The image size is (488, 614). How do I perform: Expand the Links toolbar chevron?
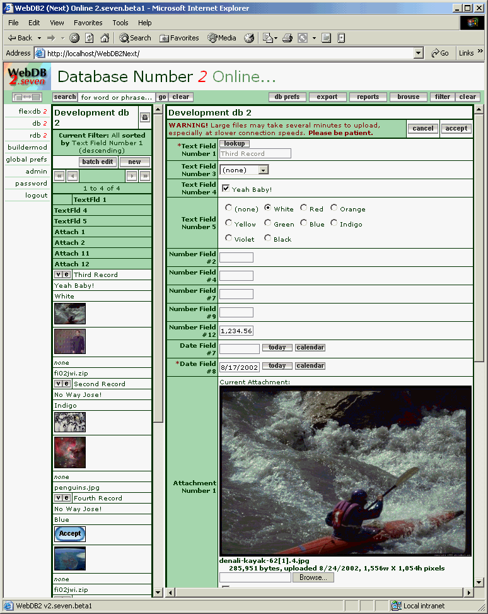(480, 52)
